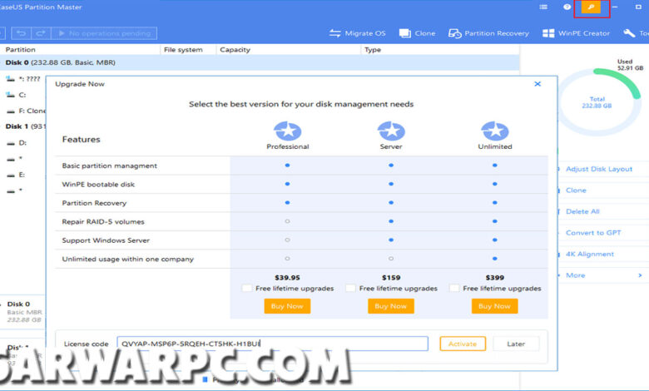This screenshot has height=391, width=649.
Task: Click the redo arrow in toolbar
Action: 41,33
